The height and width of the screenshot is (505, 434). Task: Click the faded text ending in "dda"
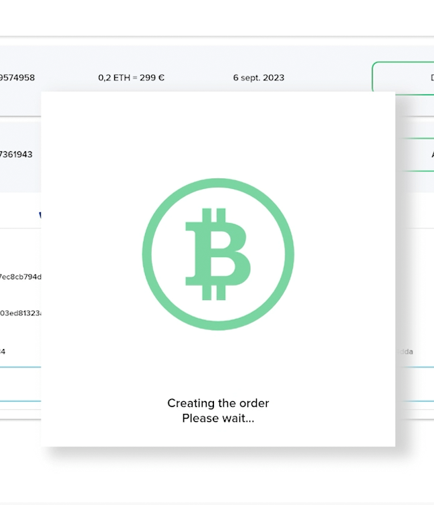(406, 351)
